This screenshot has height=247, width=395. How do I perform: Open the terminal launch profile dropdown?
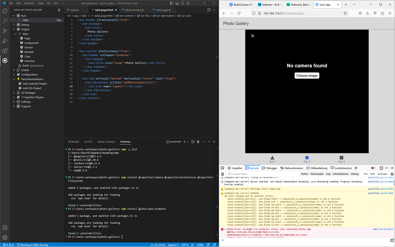(188, 142)
